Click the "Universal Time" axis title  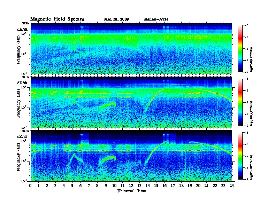[131, 191]
